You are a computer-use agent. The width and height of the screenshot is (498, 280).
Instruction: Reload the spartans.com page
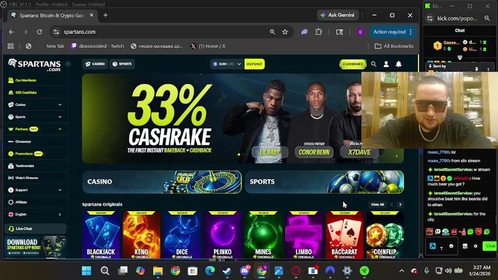(39, 32)
